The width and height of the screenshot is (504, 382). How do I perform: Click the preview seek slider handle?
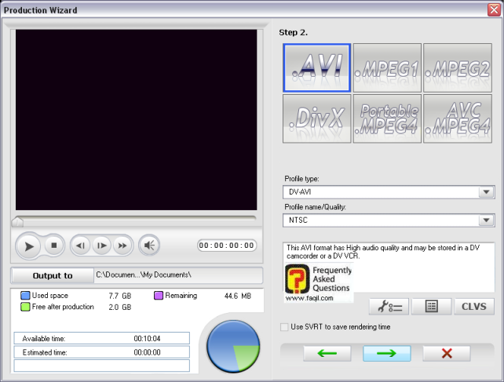(17, 222)
